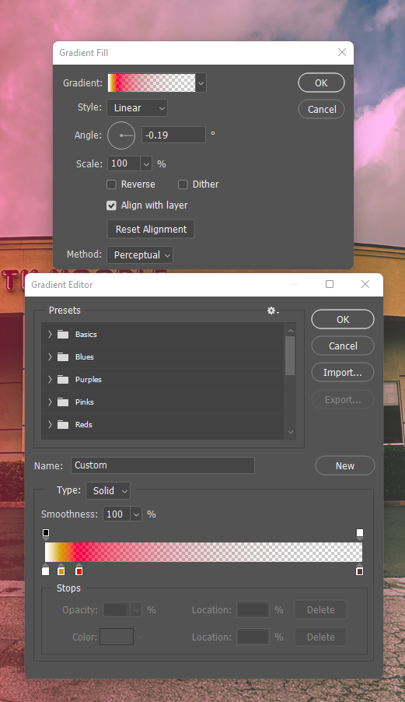Select the red color stop
The height and width of the screenshot is (702, 405).
tap(79, 570)
